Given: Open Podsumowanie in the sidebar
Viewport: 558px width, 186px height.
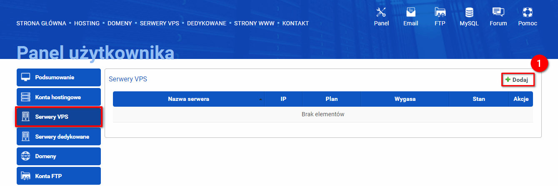Looking at the screenshot, I should 59,77.
